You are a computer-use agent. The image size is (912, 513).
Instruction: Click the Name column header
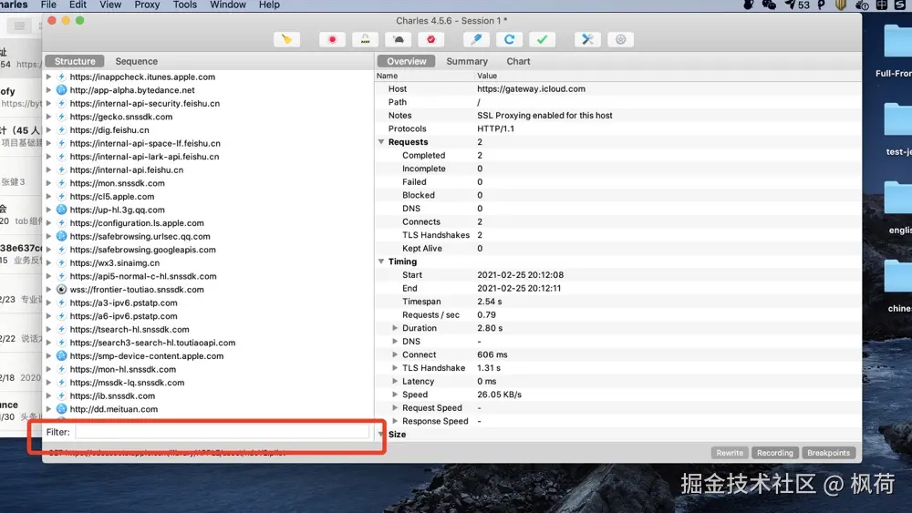point(425,76)
